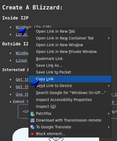The height and width of the screenshot is (141, 117).
Task: Choose Save Link to Pocket
Action: [x=70, y=72]
